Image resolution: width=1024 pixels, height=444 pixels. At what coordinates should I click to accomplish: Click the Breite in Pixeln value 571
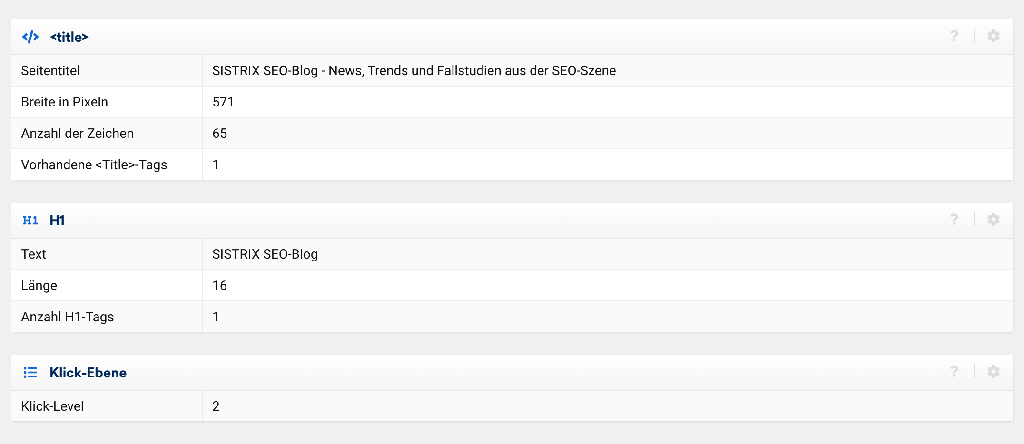pyautogui.click(x=223, y=102)
